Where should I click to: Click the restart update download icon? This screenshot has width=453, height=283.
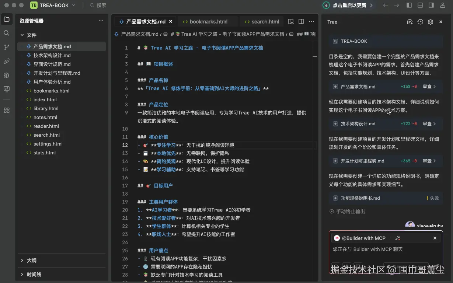326,5
